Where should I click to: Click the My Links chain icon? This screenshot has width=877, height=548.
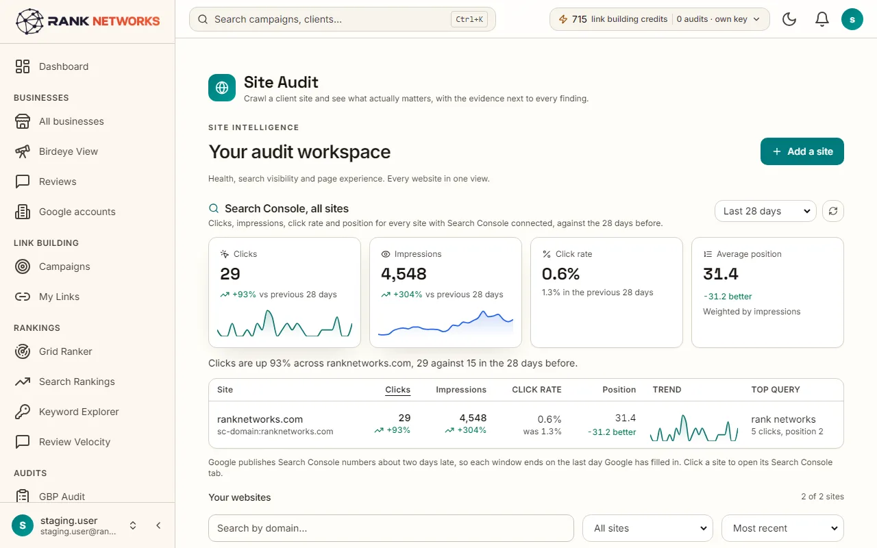pos(23,297)
